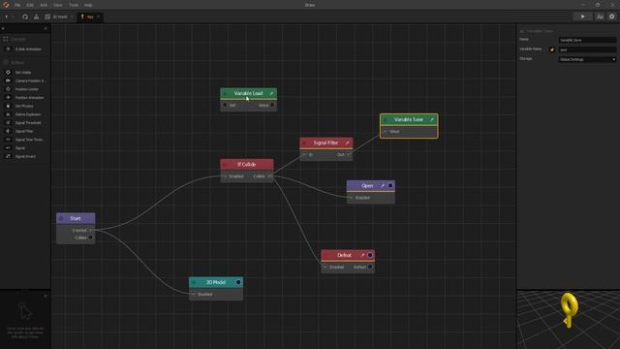Click the Get port on Variable Load
The width and height of the screenshot is (620, 349).
click(225, 105)
